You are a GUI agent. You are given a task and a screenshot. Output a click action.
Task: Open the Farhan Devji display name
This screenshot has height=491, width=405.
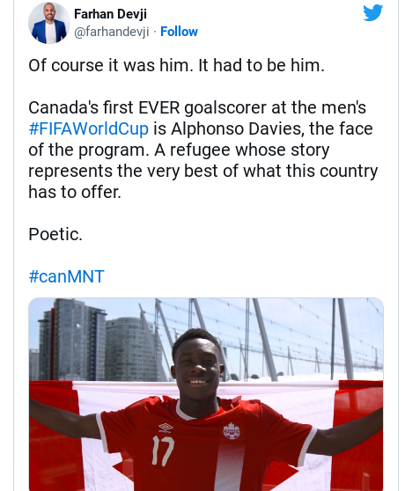pos(110,14)
